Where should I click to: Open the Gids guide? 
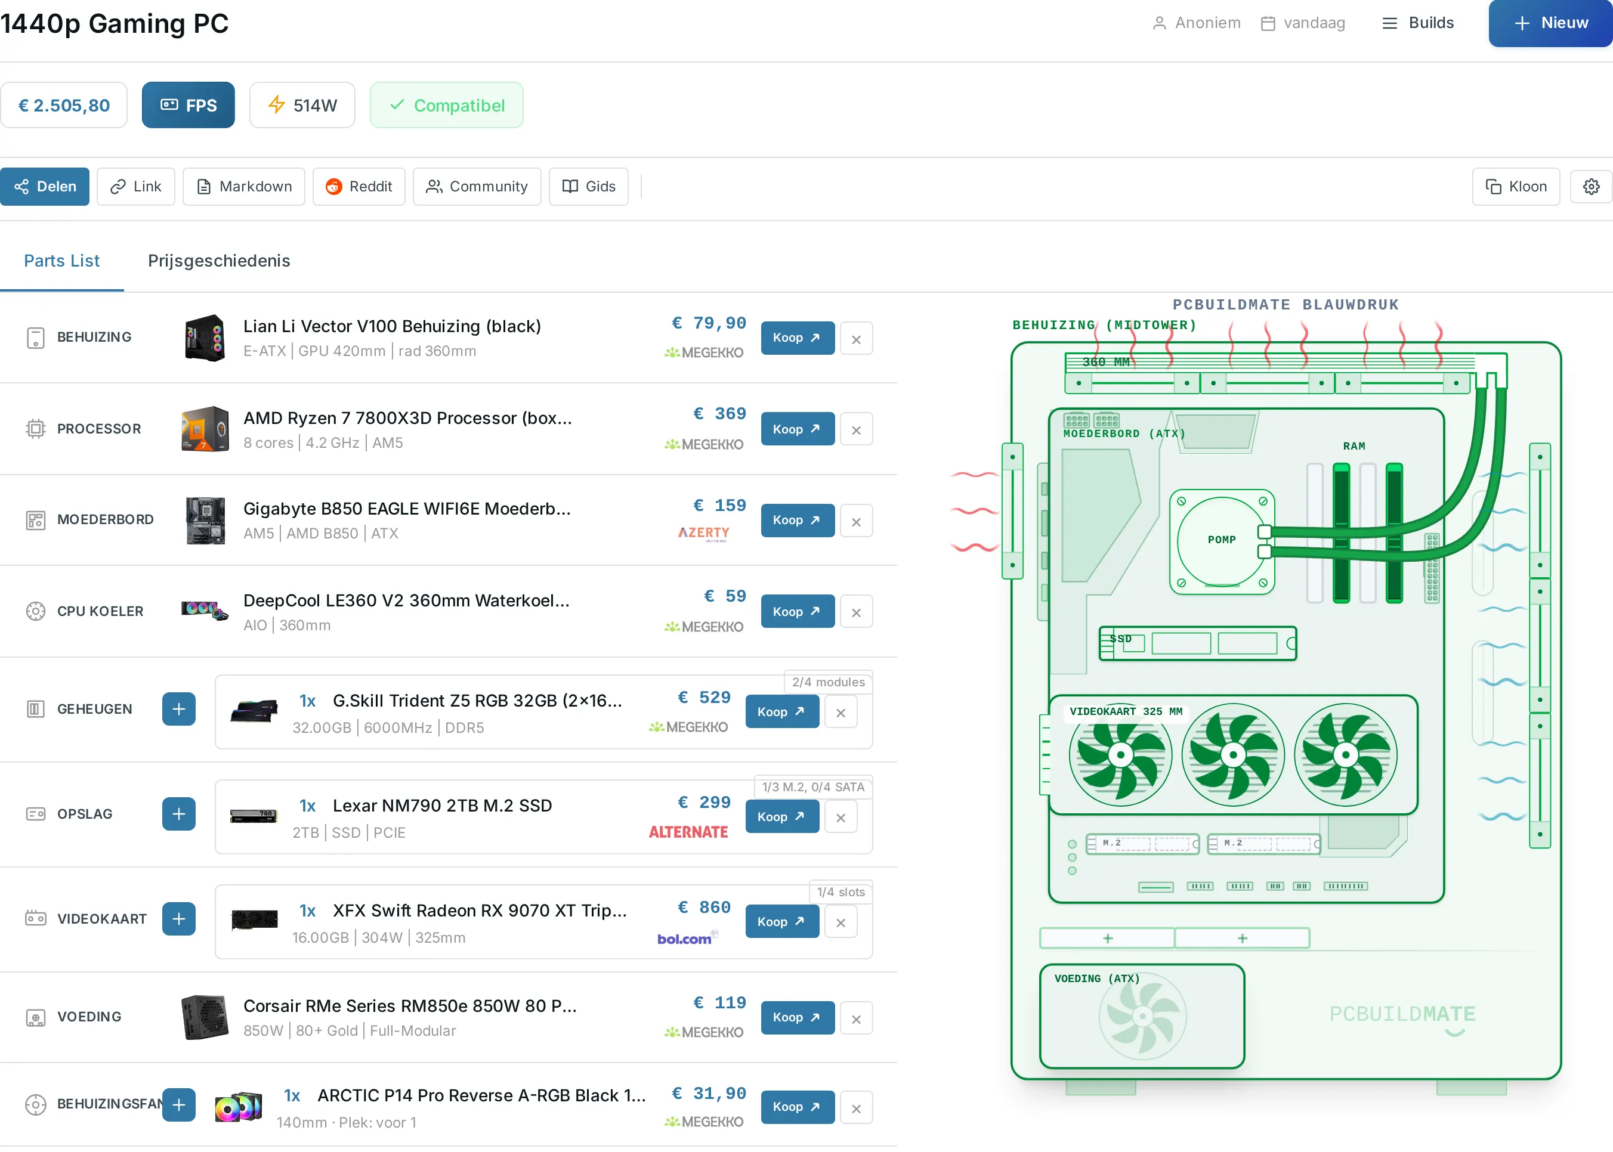click(588, 187)
